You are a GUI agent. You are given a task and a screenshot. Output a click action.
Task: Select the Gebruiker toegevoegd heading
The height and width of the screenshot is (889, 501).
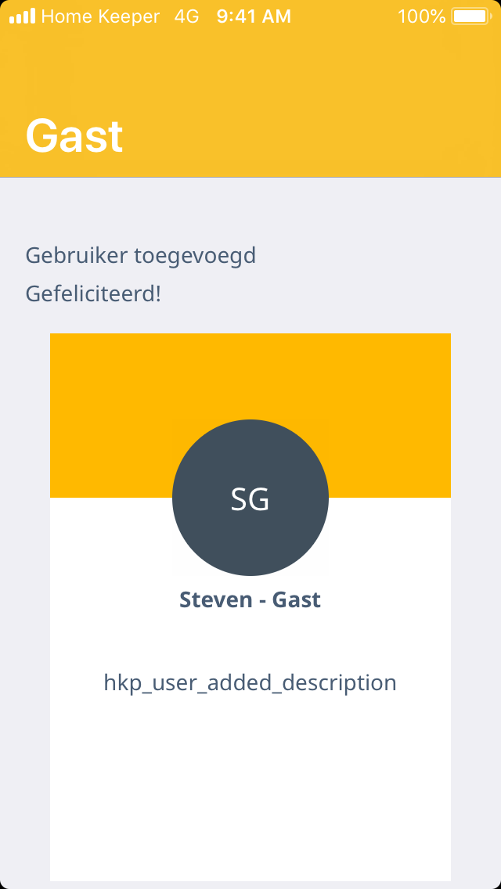141,256
